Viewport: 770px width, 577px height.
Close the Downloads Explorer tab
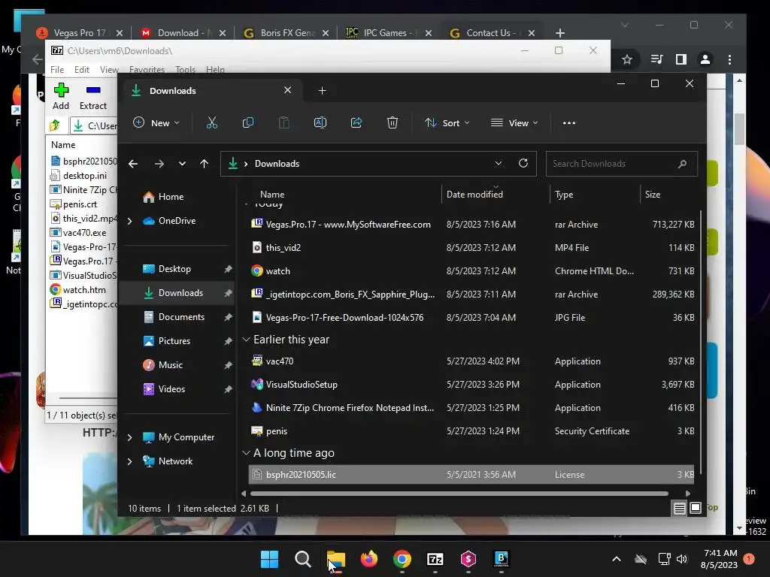[x=288, y=90]
